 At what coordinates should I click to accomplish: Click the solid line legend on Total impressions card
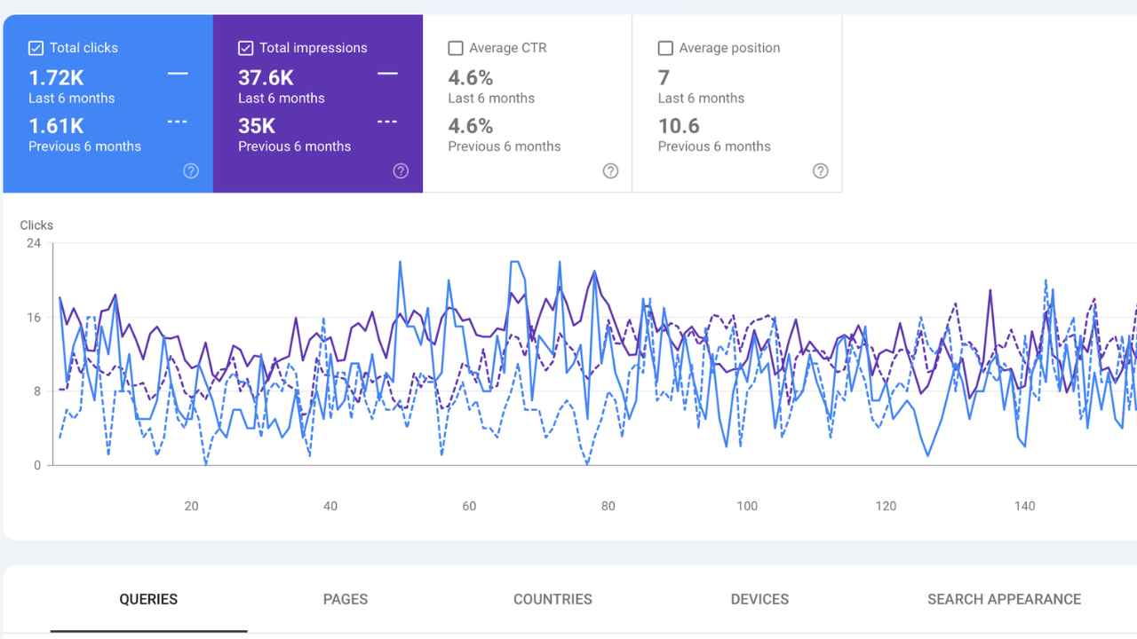(387, 74)
